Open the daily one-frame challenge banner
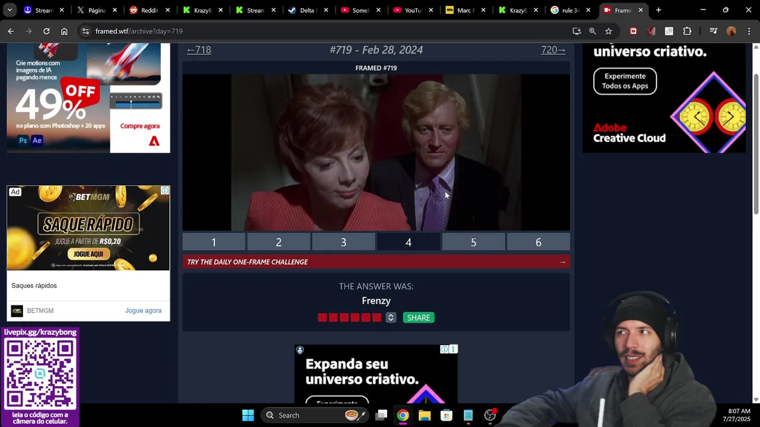 376,262
